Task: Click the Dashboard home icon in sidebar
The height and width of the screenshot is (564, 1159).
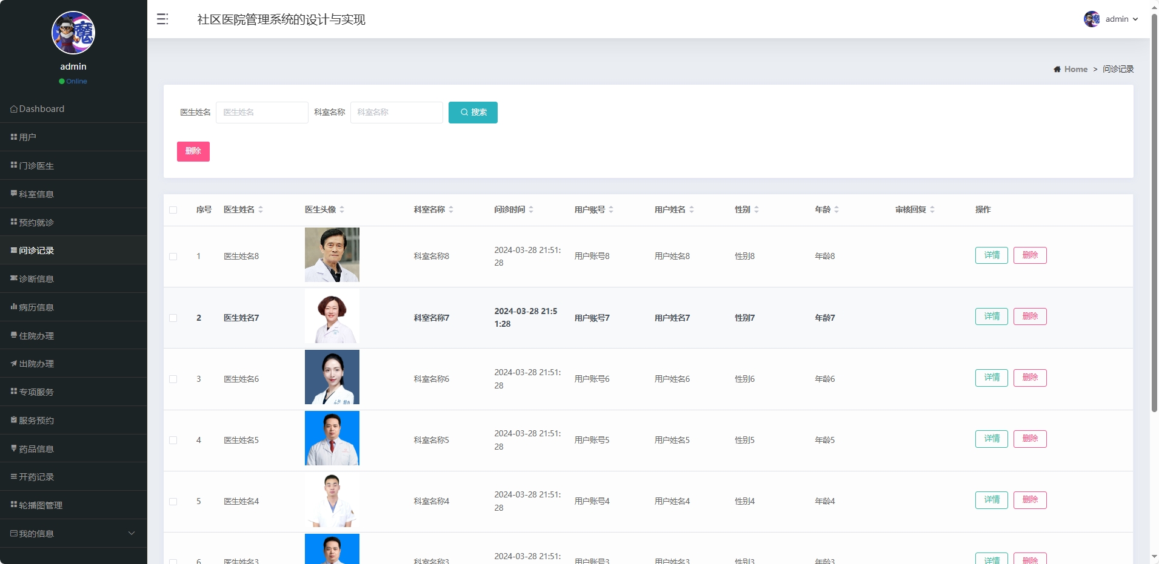Action: [x=14, y=109]
